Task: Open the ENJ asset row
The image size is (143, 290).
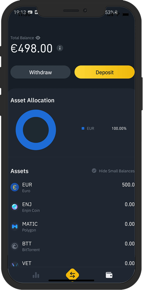Action: (72, 207)
